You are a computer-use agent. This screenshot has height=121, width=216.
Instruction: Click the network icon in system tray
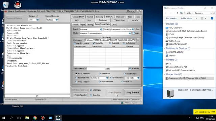point(197,118)
